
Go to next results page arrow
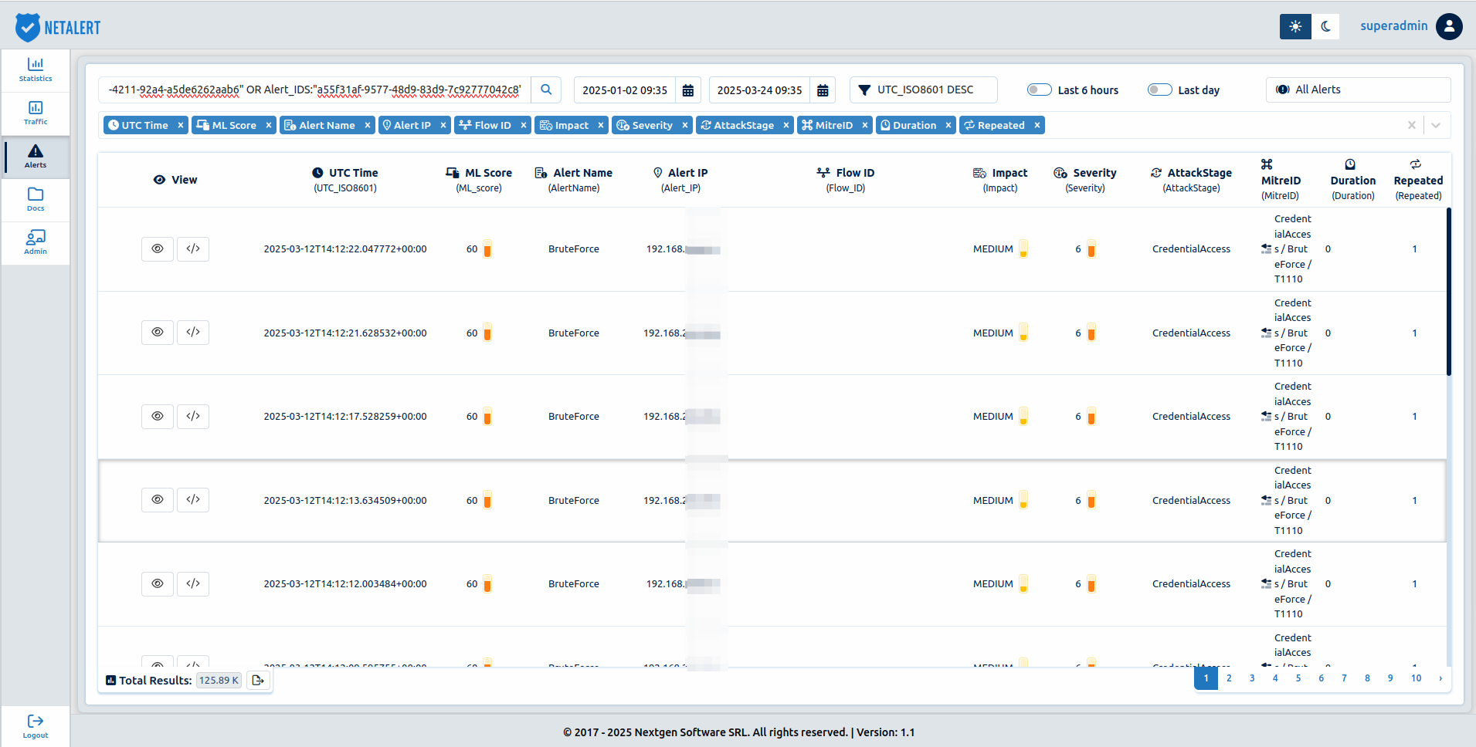point(1440,678)
